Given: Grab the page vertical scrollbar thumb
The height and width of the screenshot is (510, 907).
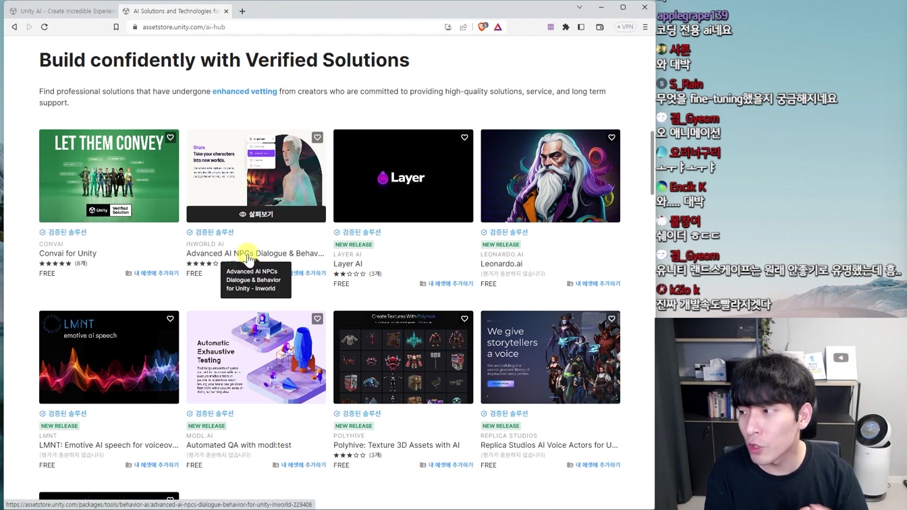Looking at the screenshot, I should coord(652,162).
